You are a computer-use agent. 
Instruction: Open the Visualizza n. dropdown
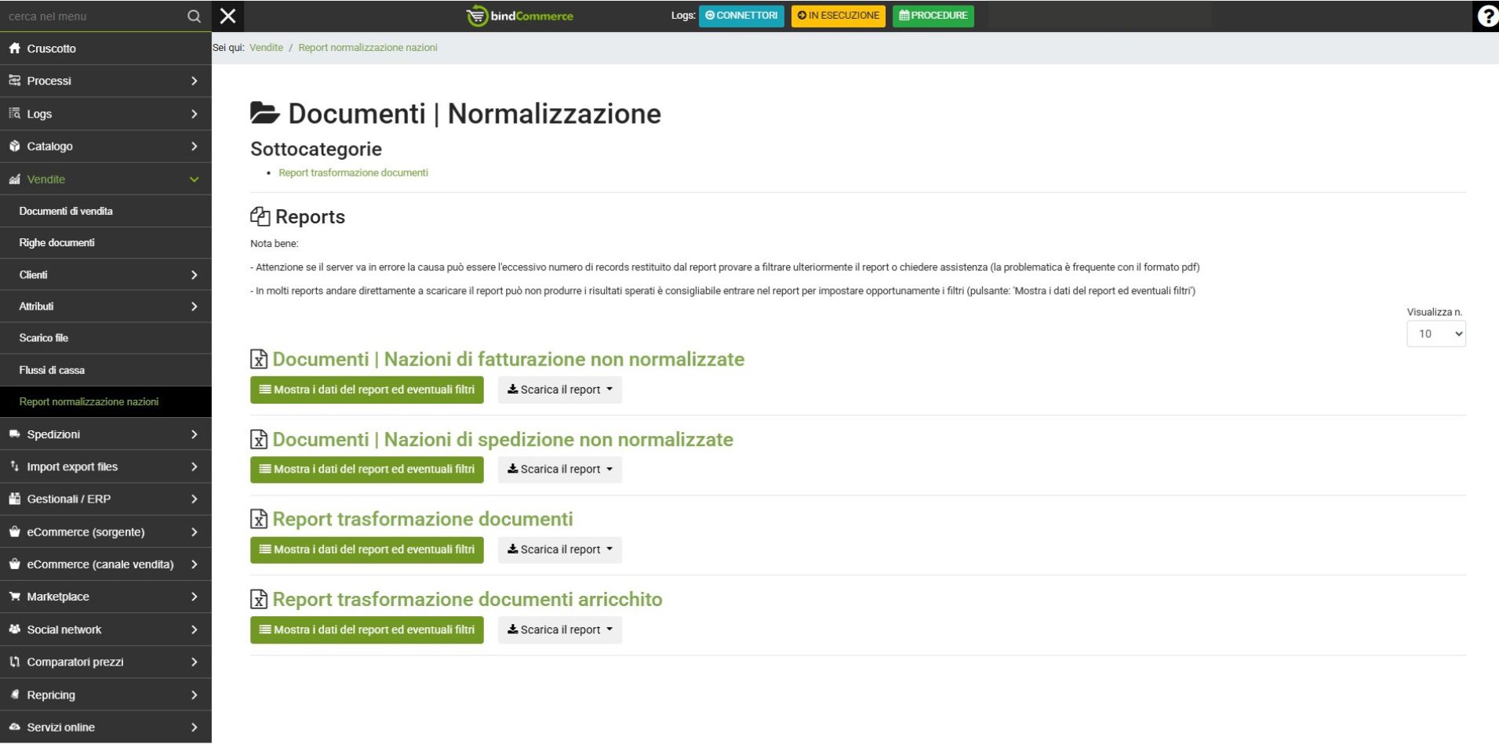[1435, 334]
